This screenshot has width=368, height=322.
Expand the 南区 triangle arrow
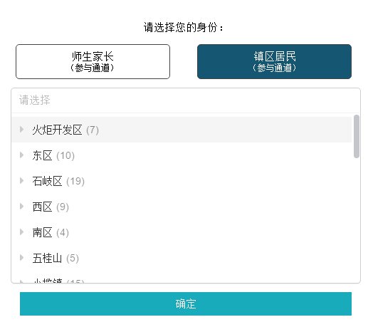pyautogui.click(x=21, y=232)
